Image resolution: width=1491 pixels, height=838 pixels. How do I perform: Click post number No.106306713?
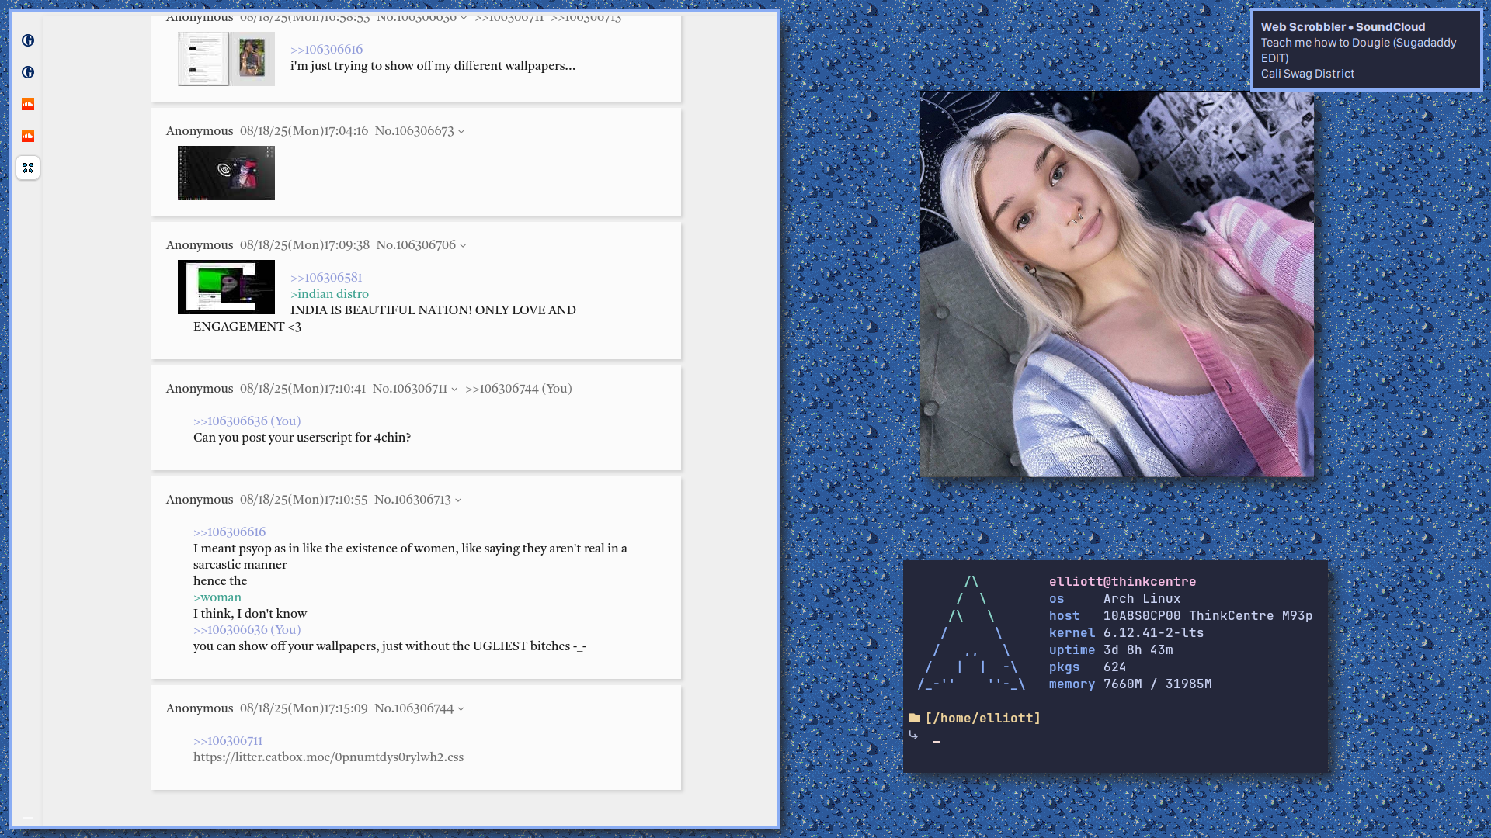pyautogui.click(x=412, y=500)
